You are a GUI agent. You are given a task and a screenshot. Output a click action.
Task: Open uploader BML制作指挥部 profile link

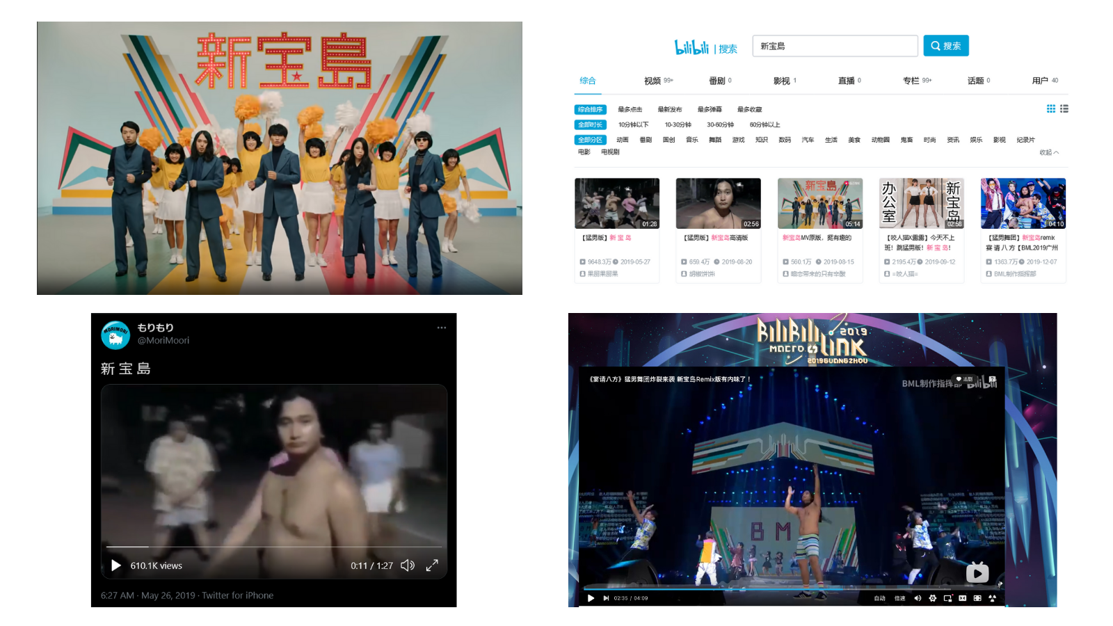(x=1015, y=274)
